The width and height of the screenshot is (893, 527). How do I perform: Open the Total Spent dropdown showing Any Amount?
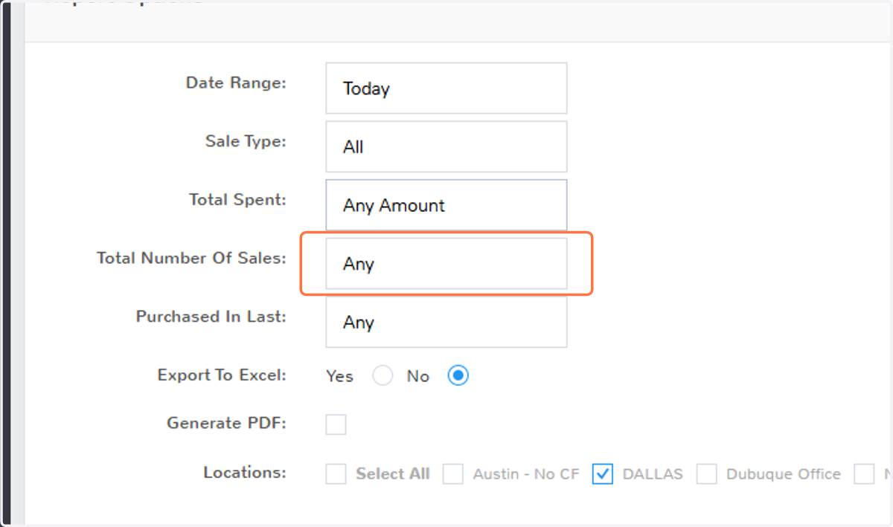(x=446, y=205)
